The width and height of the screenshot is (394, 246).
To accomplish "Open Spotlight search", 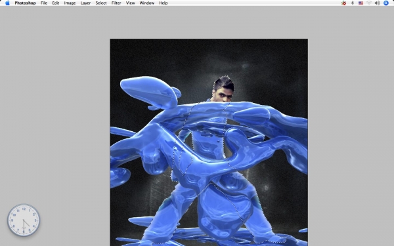I will pyautogui.click(x=386, y=3).
